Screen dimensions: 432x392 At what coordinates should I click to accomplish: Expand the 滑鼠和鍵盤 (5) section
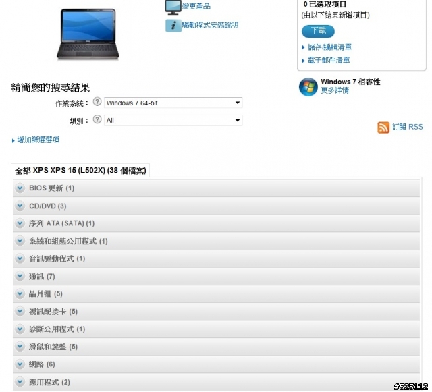point(216,347)
